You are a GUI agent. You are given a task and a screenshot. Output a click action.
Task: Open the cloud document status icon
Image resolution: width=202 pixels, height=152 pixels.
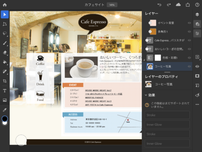coord(178,5)
